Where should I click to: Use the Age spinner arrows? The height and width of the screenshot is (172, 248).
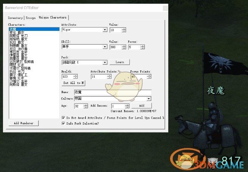tap(85, 106)
